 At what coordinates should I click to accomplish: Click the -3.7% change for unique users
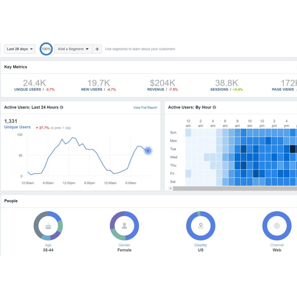point(50,89)
